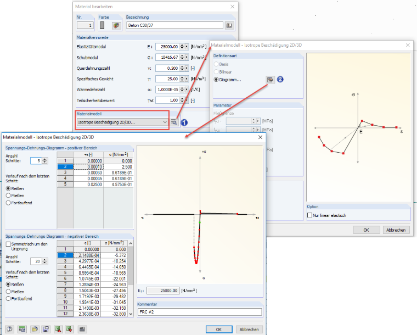The image size is (417, 335).
Task: Open diagram editor icon next to Diagramm
Action: pos(270,80)
